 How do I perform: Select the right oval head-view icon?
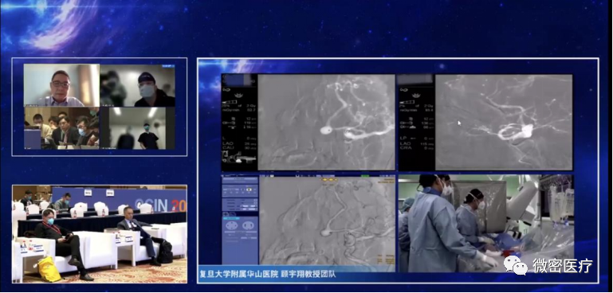(248, 225)
